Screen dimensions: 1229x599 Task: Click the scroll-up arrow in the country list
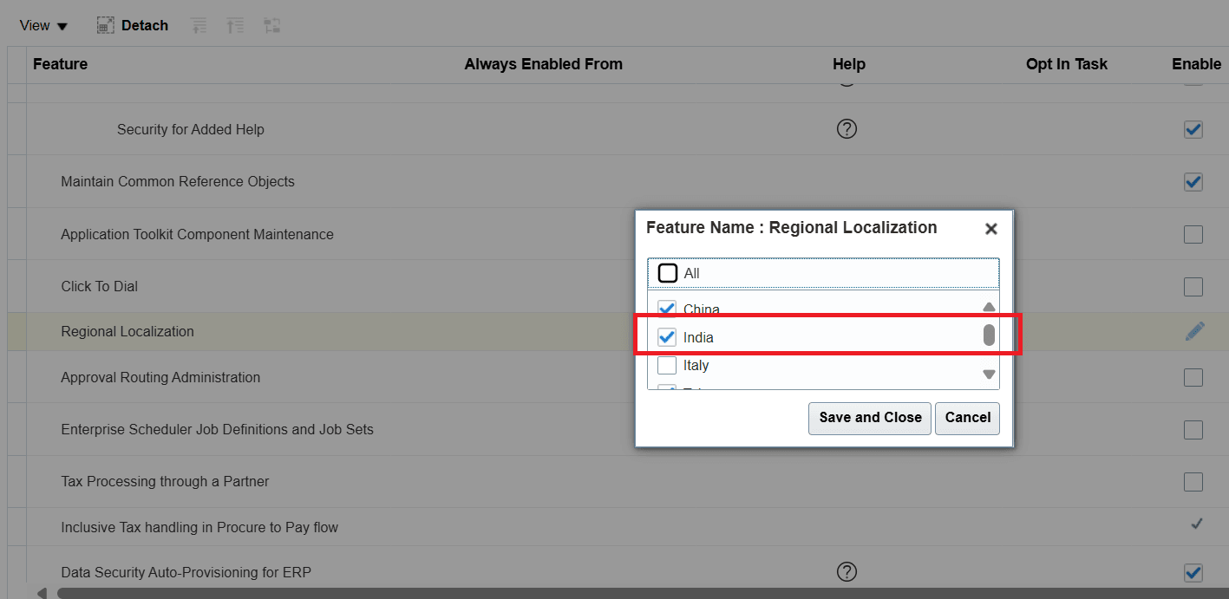988,306
